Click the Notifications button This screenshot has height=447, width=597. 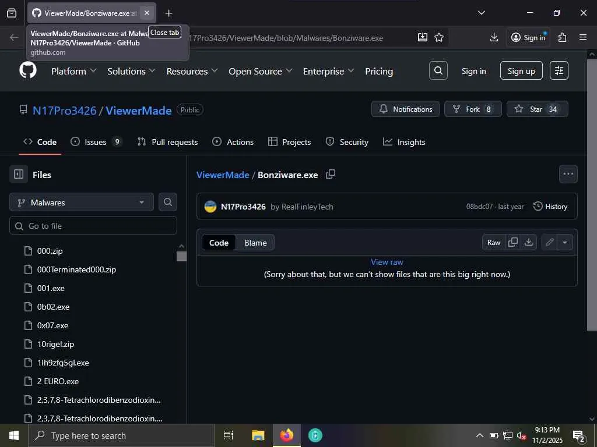coord(406,109)
